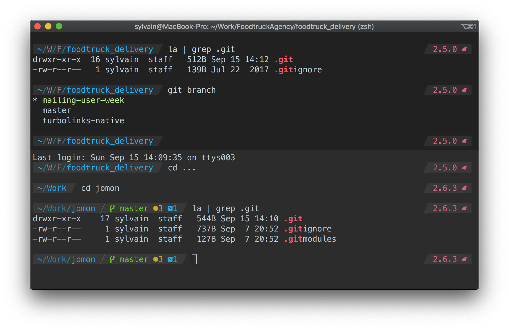
Task: Click the .gitignore file name in the listing
Action: point(307,229)
